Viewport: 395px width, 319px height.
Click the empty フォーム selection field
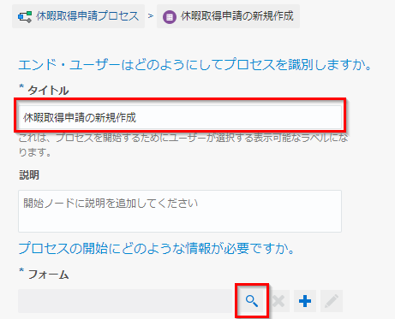[125, 301]
